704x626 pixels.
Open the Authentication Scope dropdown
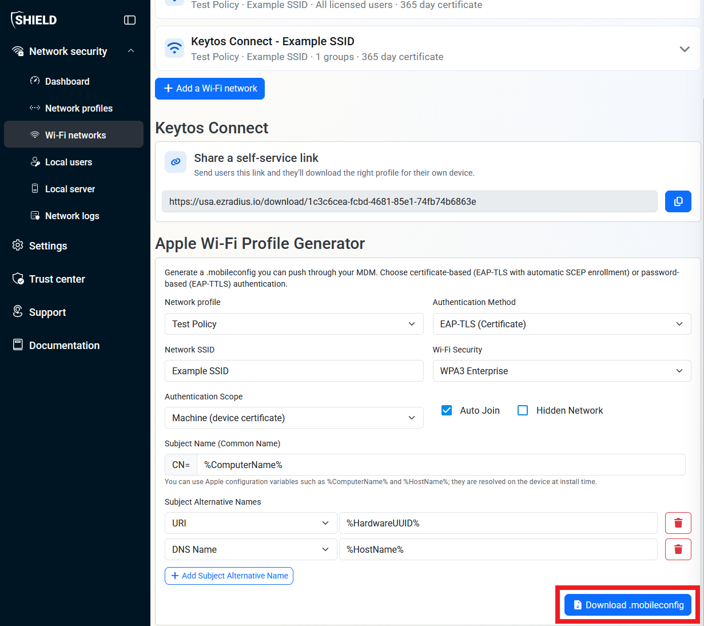(x=294, y=418)
